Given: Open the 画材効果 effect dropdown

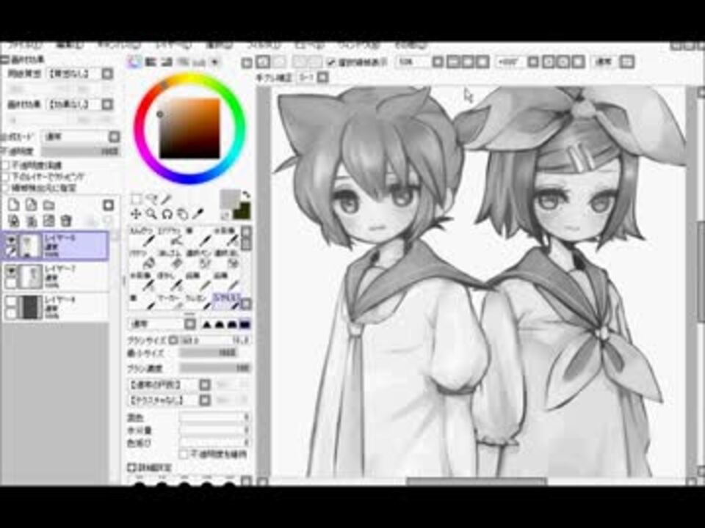Looking at the screenshot, I should 107,104.
